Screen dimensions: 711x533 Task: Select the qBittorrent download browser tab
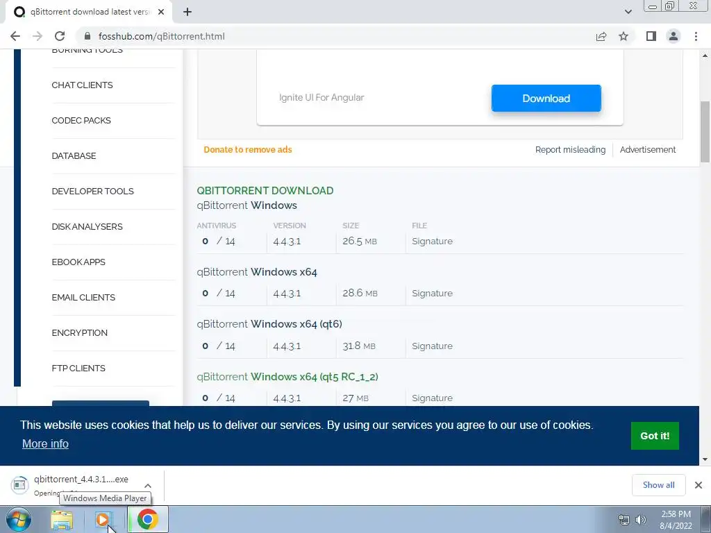89,12
